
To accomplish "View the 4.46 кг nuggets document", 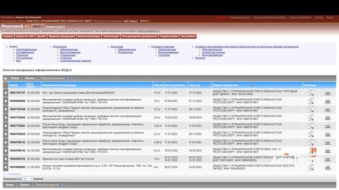I will (x=311, y=142).
